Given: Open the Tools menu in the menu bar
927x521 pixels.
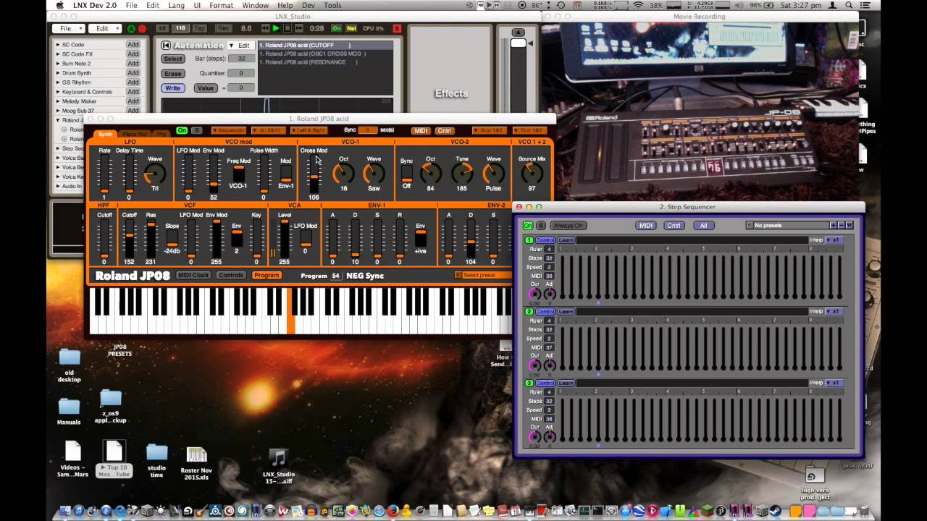Looking at the screenshot, I should pyautogui.click(x=332, y=6).
